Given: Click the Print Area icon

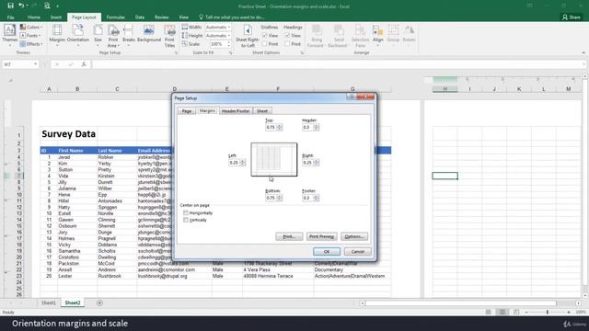Looking at the screenshot, I should point(113,30).
